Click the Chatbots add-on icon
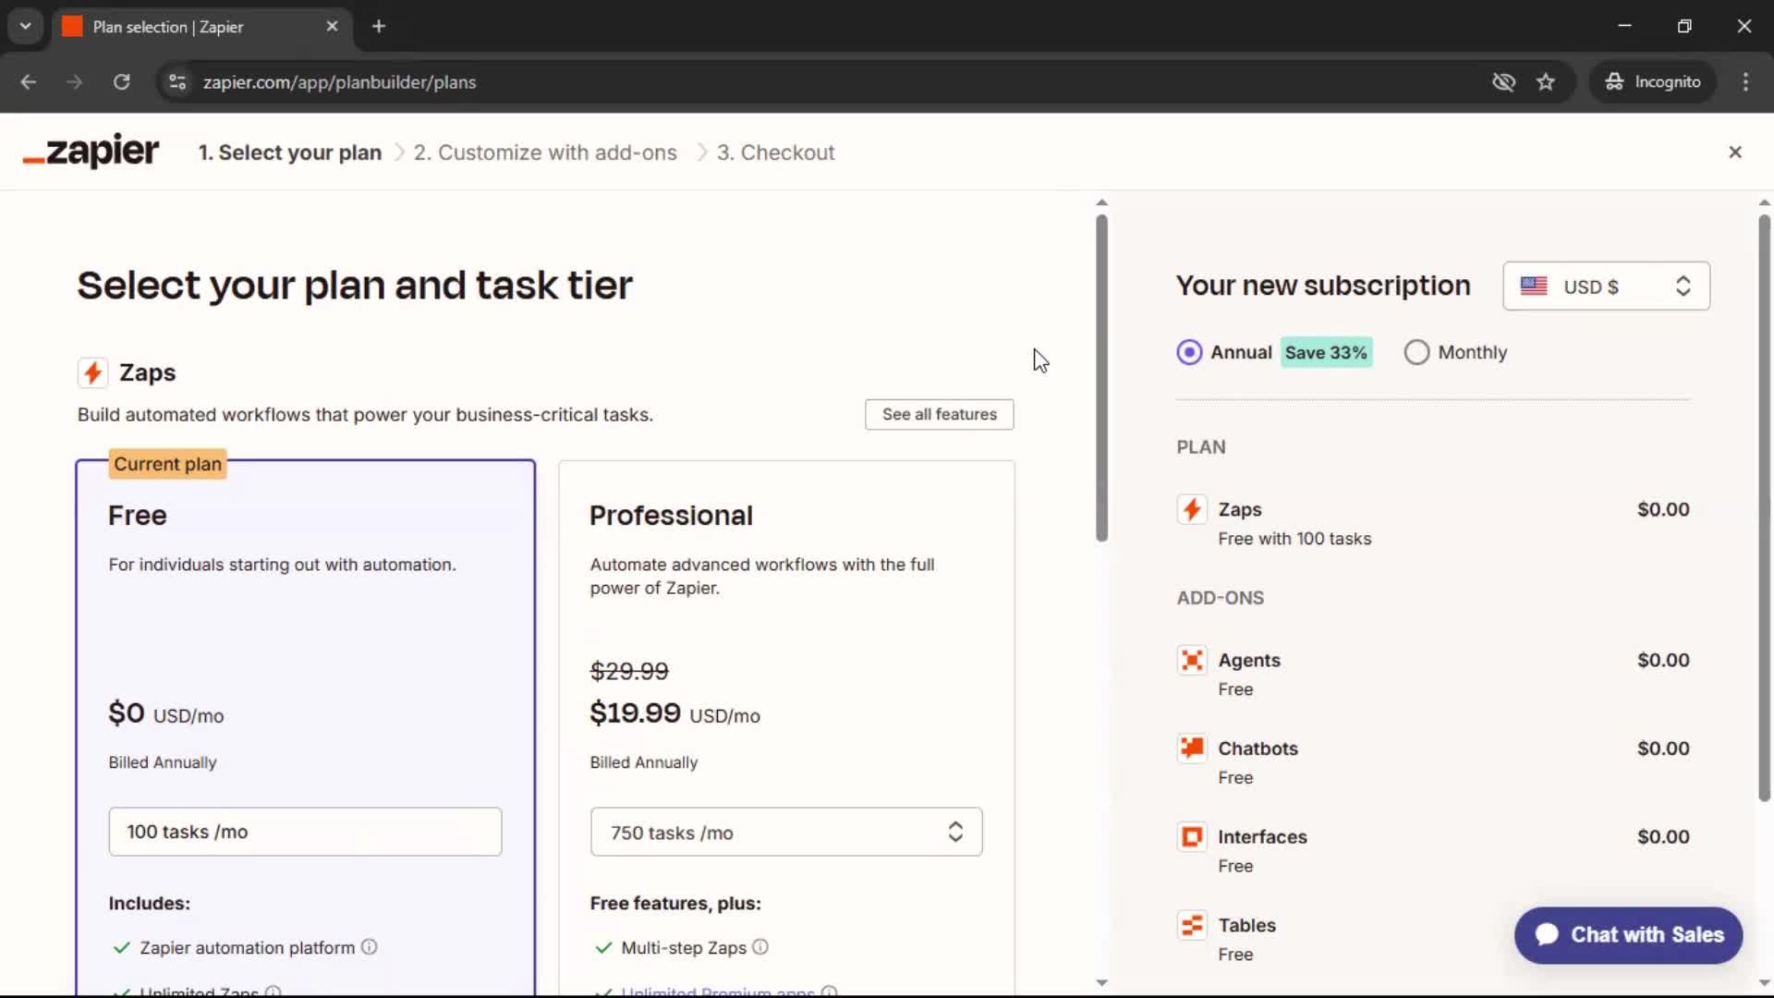This screenshot has width=1774, height=998. (1192, 748)
